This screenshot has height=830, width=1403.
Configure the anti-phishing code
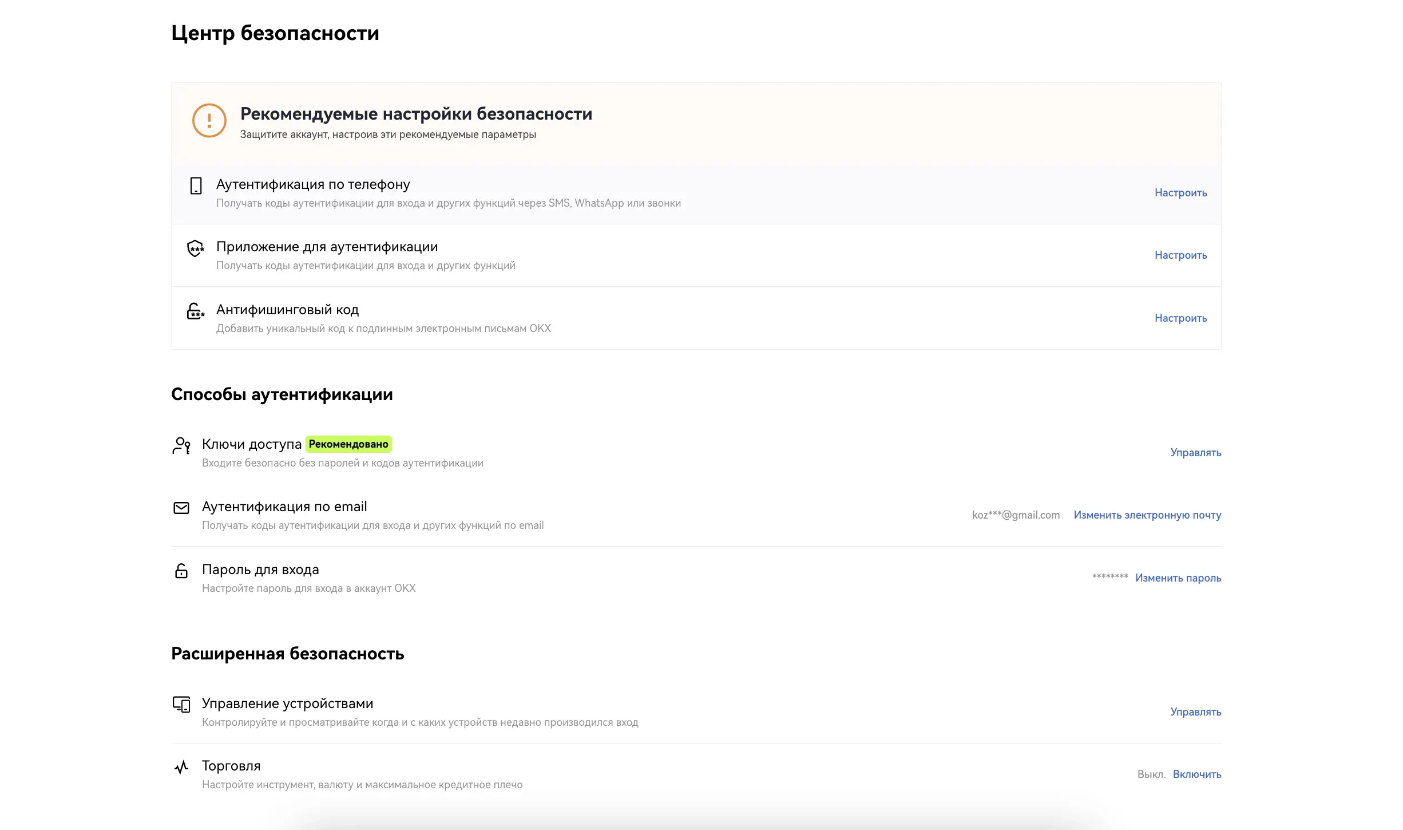pyautogui.click(x=1180, y=318)
